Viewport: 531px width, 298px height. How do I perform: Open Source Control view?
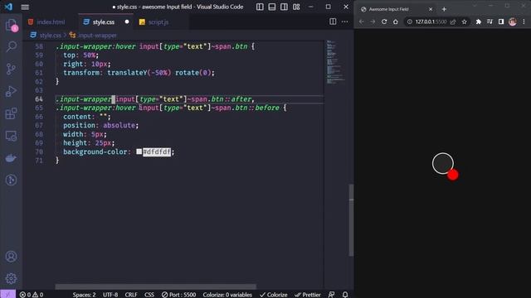click(x=11, y=69)
